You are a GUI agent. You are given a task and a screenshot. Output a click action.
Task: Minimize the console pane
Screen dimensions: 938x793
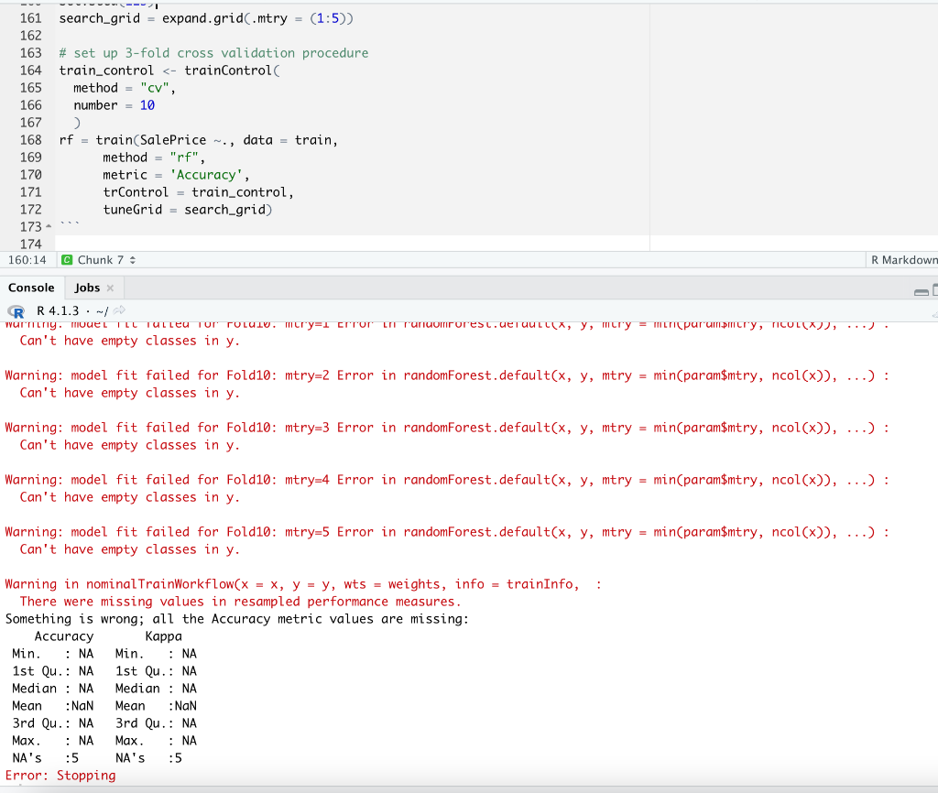pos(922,292)
